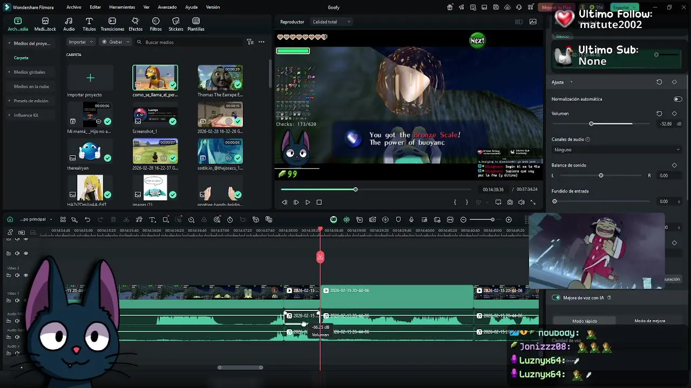Mute the Video 2 track speaker

pos(17,275)
